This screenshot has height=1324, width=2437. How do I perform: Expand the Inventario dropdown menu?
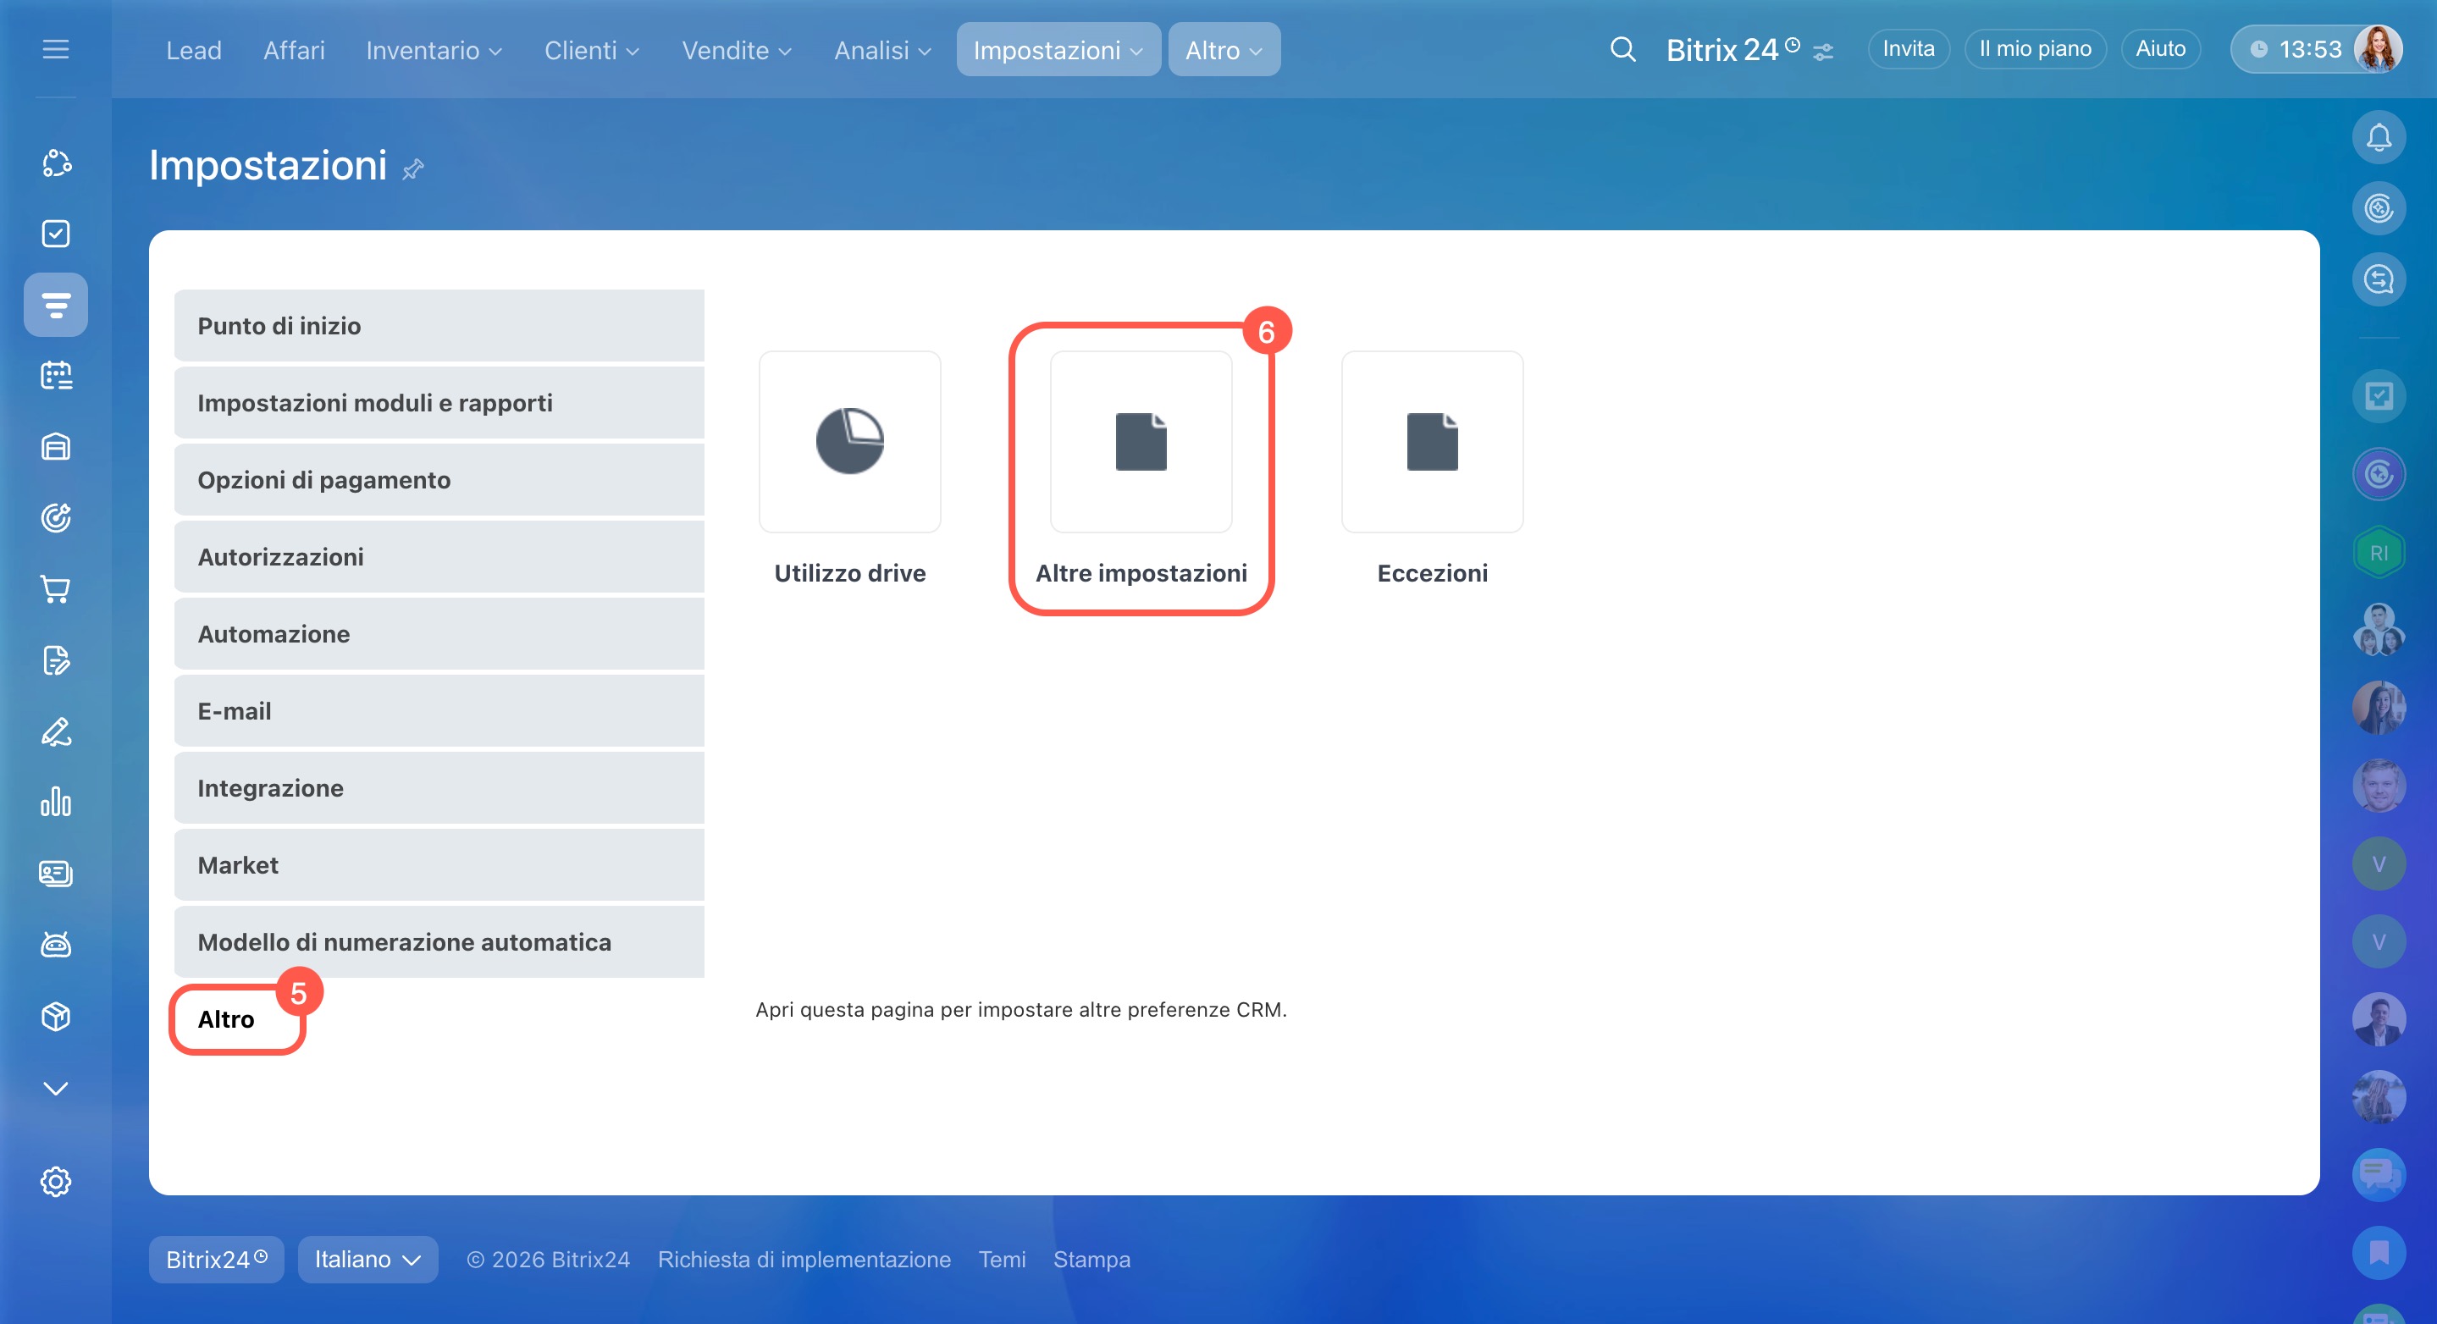tap(434, 50)
